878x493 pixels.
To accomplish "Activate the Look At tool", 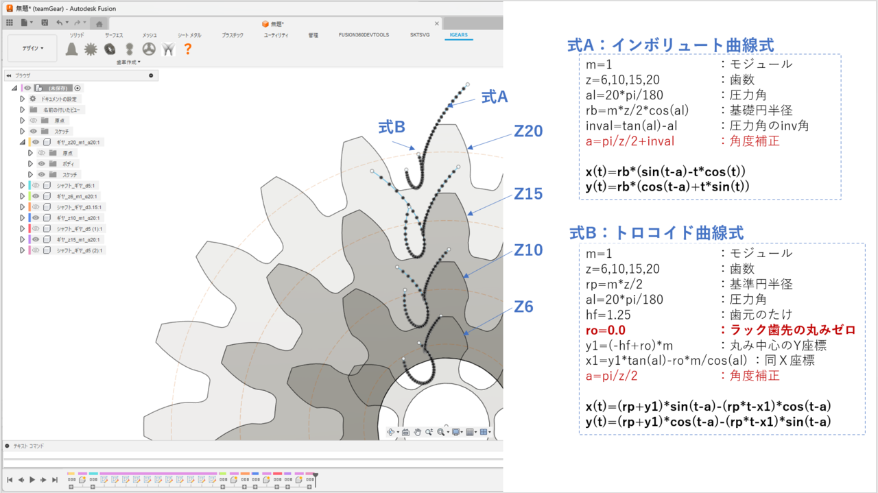I will coord(405,432).
